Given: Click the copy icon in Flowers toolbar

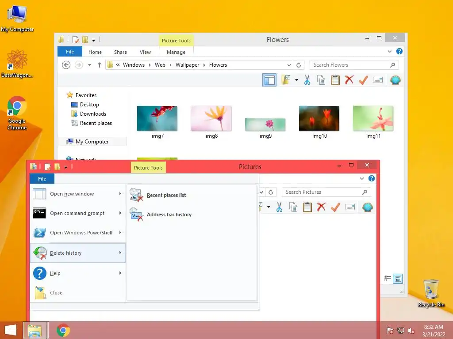Looking at the screenshot, I should (x=321, y=80).
